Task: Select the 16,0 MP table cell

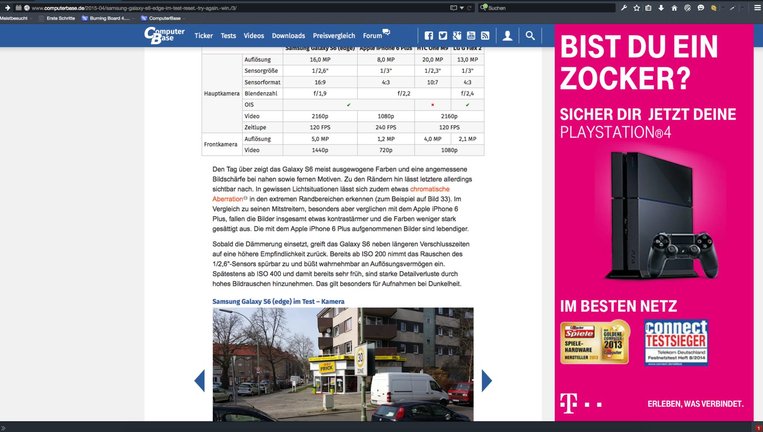Action: [320, 60]
